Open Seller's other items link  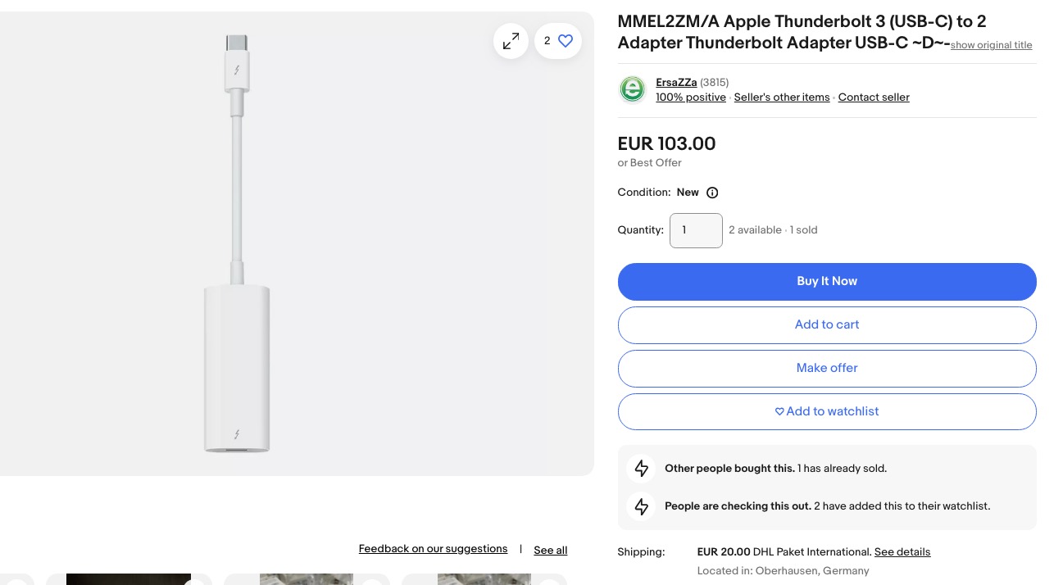pyautogui.click(x=781, y=97)
